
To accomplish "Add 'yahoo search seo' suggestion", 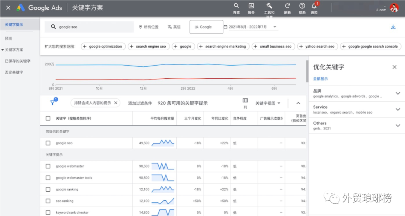I will pos(318,46).
